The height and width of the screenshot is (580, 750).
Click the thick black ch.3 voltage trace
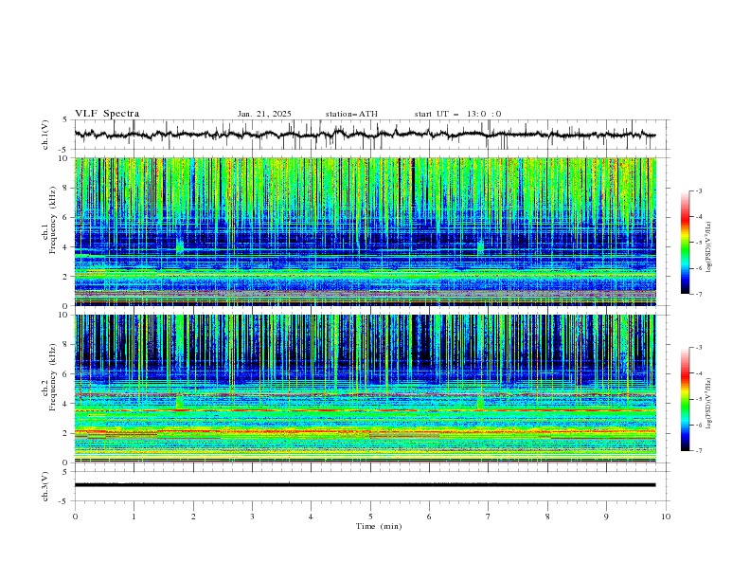[x=365, y=485]
